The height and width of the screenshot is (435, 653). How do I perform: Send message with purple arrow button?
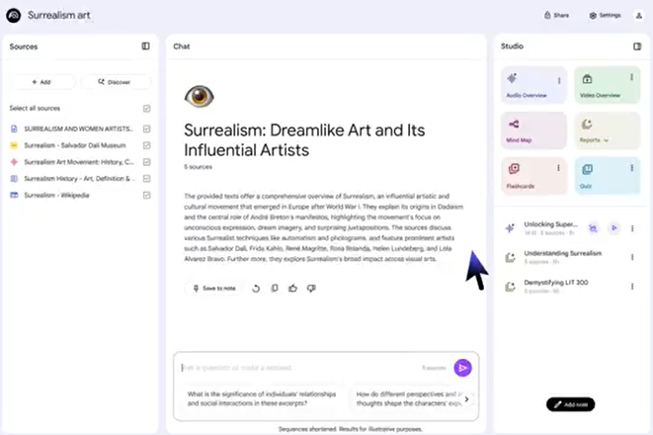coord(462,368)
